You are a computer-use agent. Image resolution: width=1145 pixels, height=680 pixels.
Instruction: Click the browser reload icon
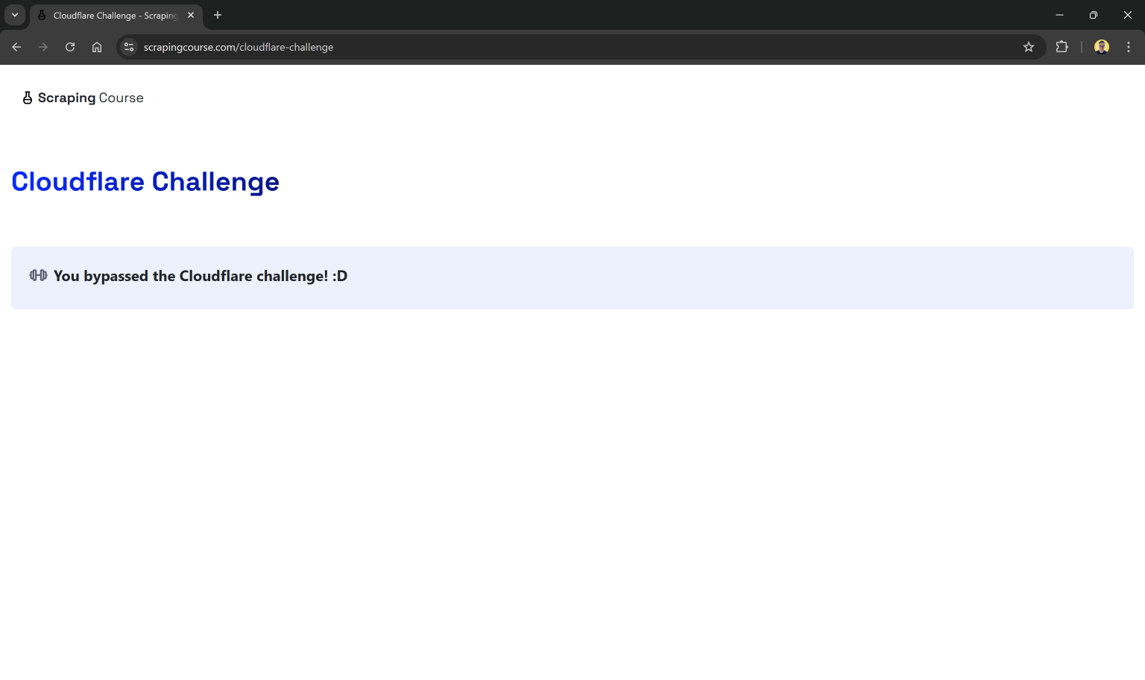coord(70,47)
